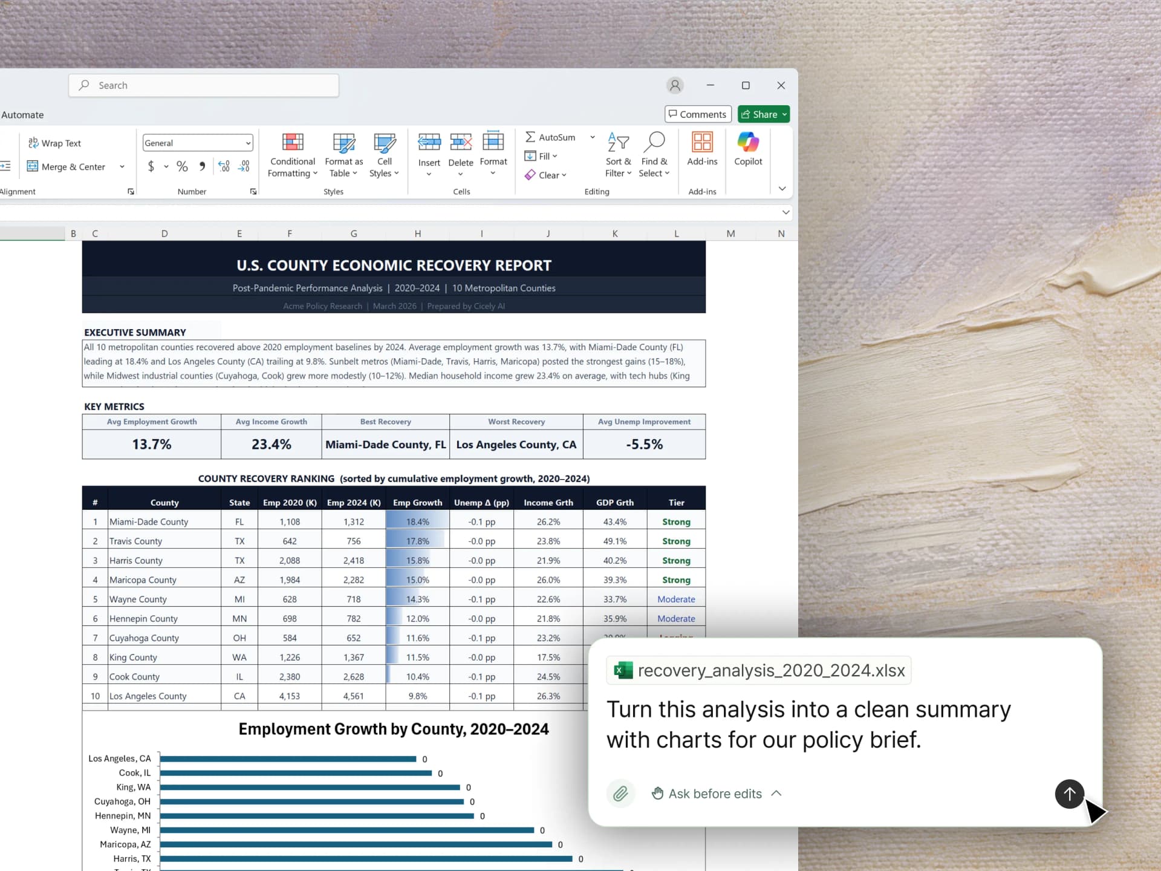Image resolution: width=1161 pixels, height=871 pixels.
Task: Open Cell Styles gallery
Action: point(385,154)
